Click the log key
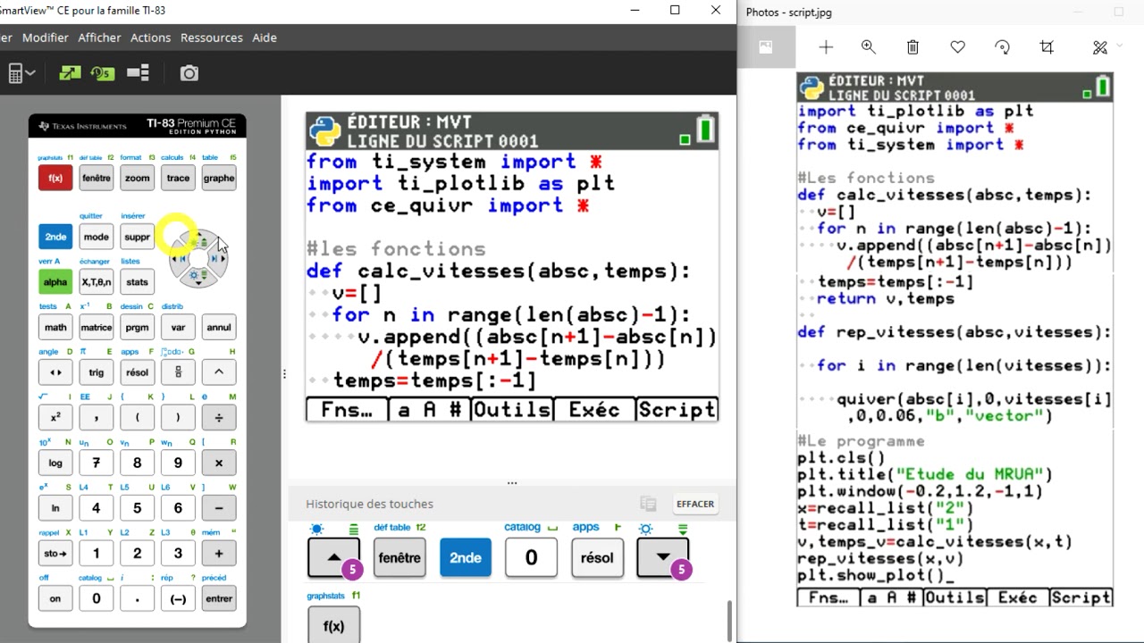The image size is (1144, 643). click(55, 463)
